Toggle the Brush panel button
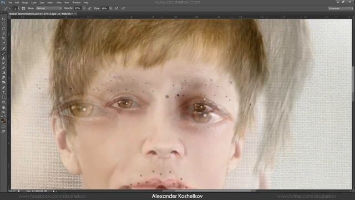Viewport: 355px width, 200px height. (x=23, y=8)
